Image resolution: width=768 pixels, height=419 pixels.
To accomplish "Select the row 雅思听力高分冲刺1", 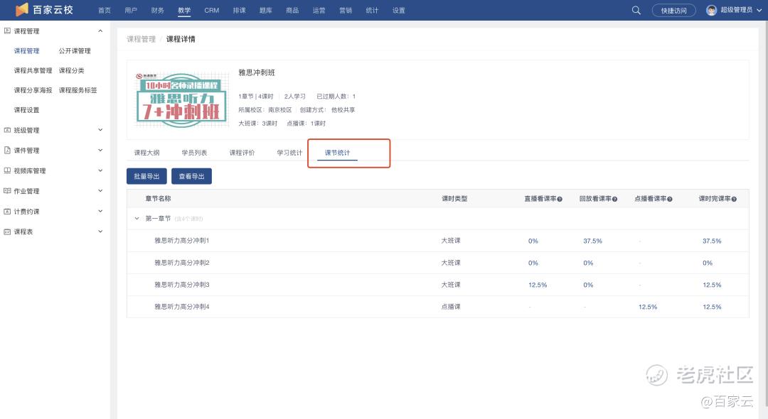I will point(437,241).
